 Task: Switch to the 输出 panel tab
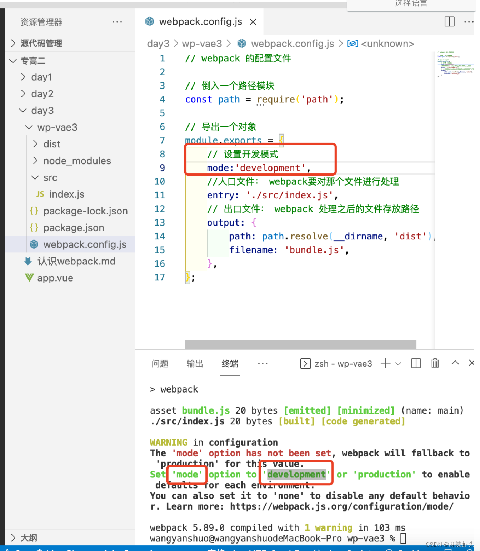coord(195,364)
